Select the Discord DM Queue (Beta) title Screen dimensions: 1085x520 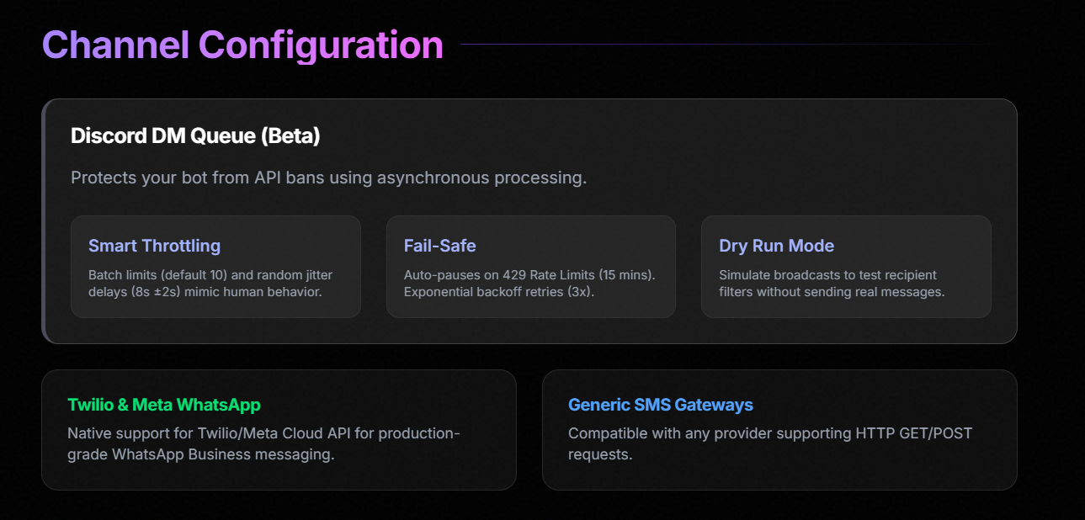[195, 135]
